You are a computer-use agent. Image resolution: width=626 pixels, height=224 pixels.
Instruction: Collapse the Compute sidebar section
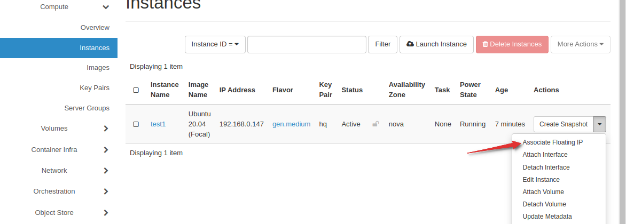click(106, 7)
